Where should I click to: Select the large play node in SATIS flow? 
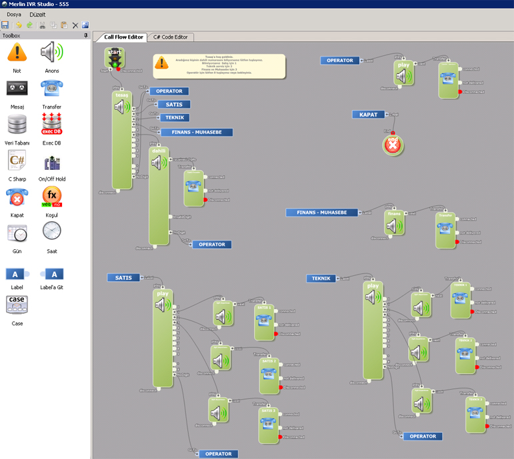(x=163, y=338)
